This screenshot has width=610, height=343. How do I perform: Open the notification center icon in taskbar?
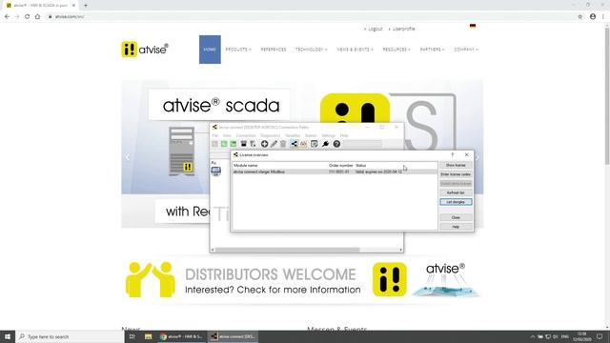600,336
